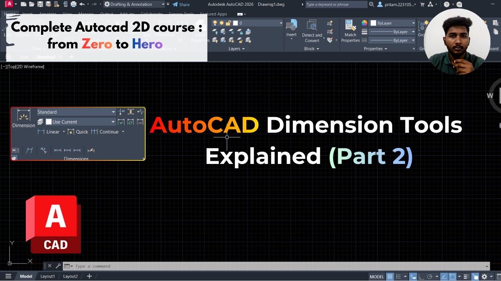Click the MODEL space status button
The width and height of the screenshot is (501, 281).
pyautogui.click(x=377, y=277)
